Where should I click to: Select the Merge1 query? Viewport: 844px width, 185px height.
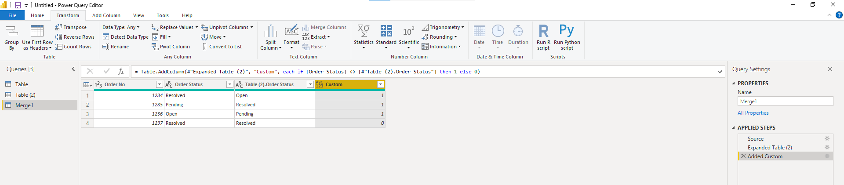tap(40, 105)
